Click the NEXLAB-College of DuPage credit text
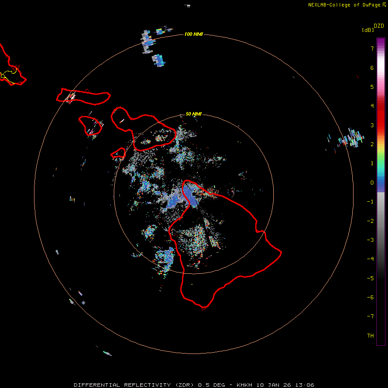 (347, 5)
